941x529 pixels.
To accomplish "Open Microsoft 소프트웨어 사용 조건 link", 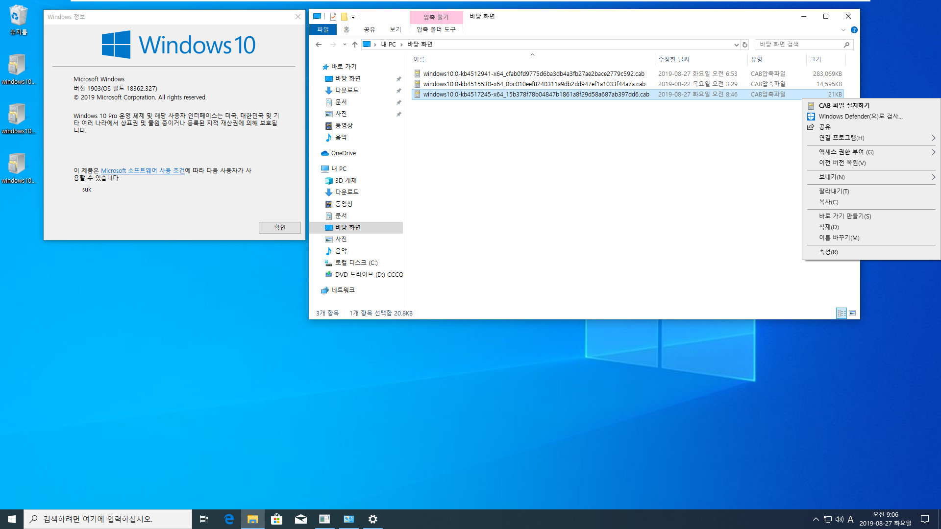I will pyautogui.click(x=143, y=170).
